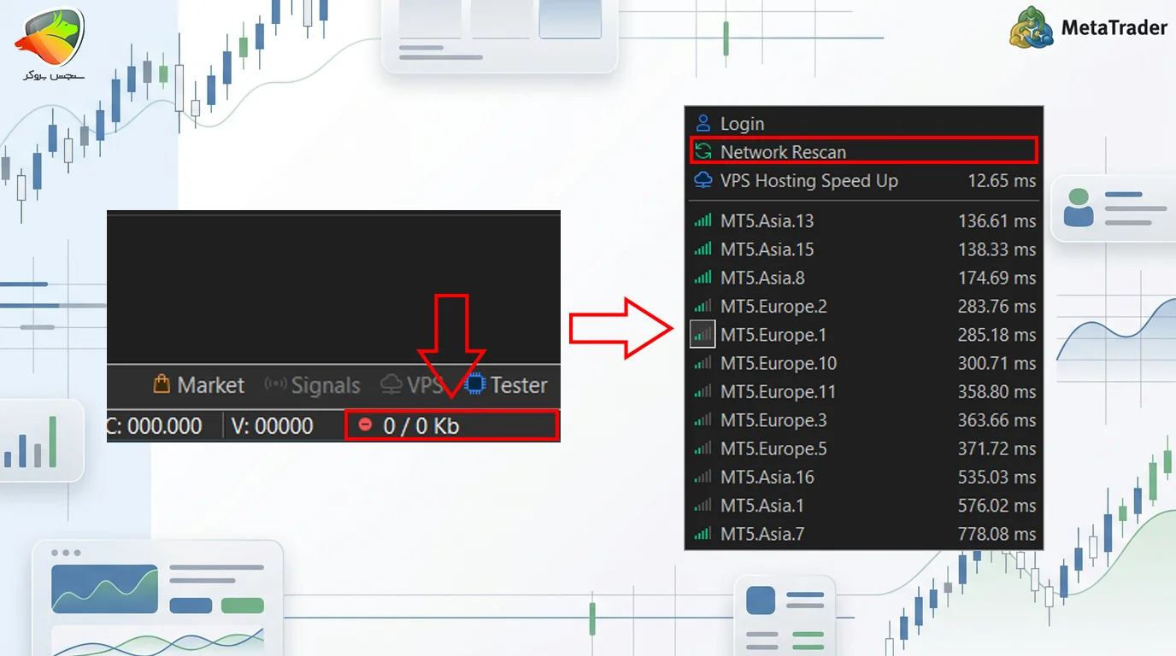Open the Login menu entry
Image resolution: width=1176 pixels, height=656 pixels.
(863, 124)
